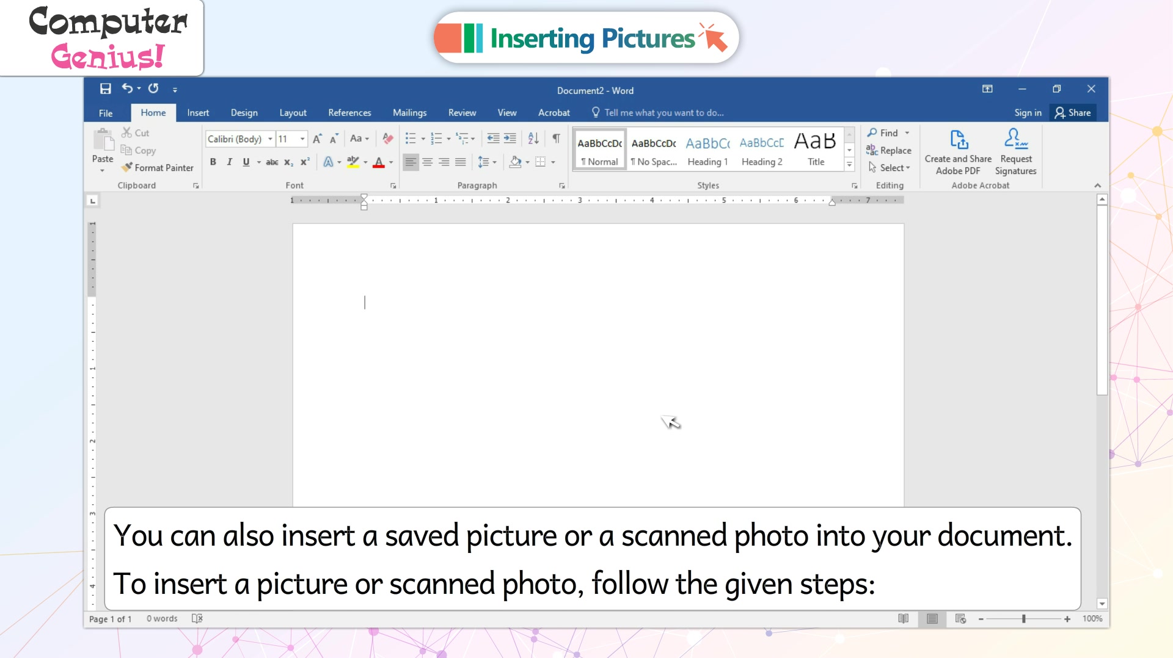The height and width of the screenshot is (658, 1173).
Task: Click zoom out minus icon in status bar
Action: (x=981, y=619)
